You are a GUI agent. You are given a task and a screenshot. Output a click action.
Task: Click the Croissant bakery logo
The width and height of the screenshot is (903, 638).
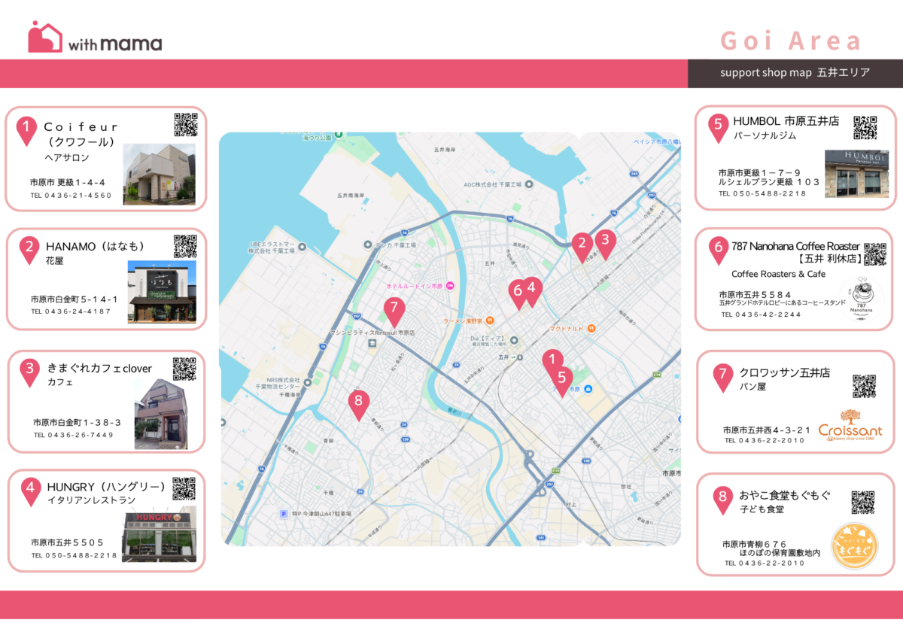click(x=850, y=425)
